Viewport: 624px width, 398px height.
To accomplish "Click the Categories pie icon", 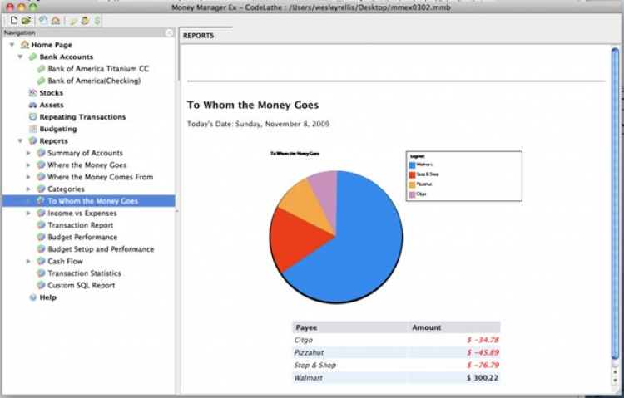I will 41,189.
